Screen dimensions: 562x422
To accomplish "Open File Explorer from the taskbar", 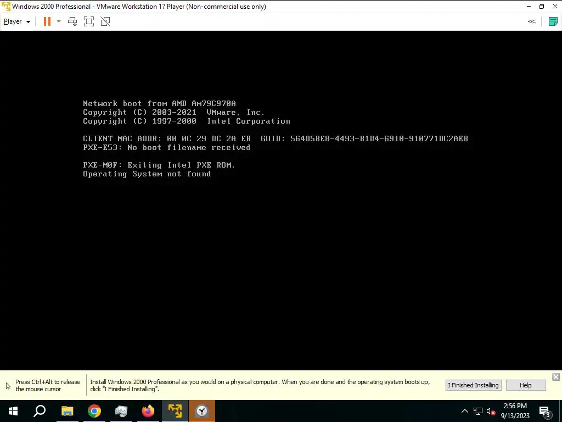I will pos(67,411).
